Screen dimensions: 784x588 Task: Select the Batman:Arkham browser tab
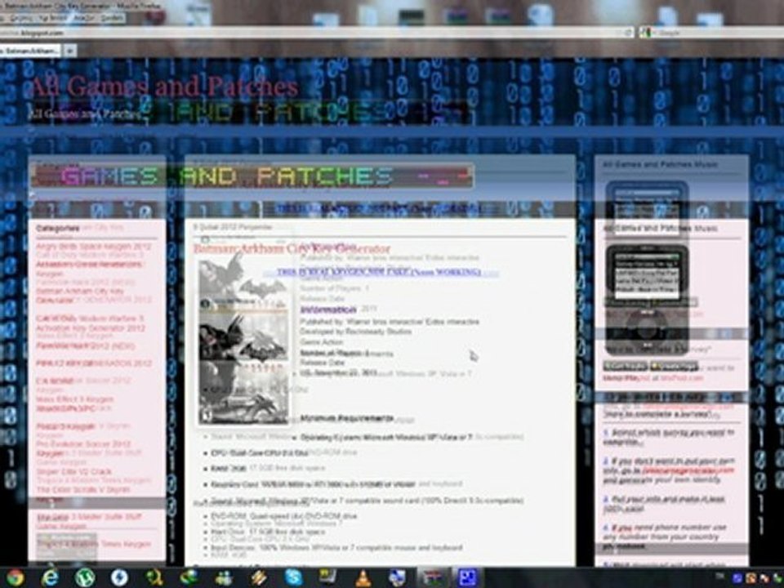30,51
